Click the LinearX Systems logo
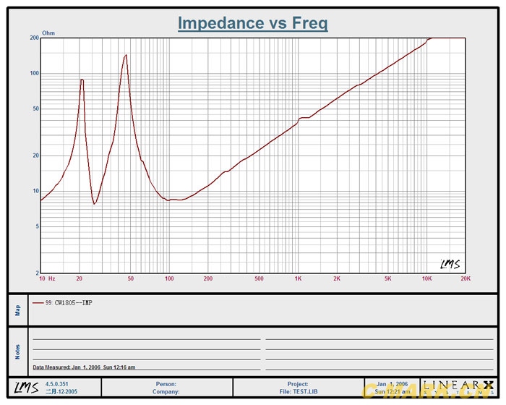 click(459, 388)
